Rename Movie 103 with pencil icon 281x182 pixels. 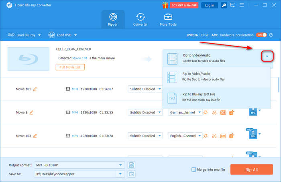click(x=35, y=136)
